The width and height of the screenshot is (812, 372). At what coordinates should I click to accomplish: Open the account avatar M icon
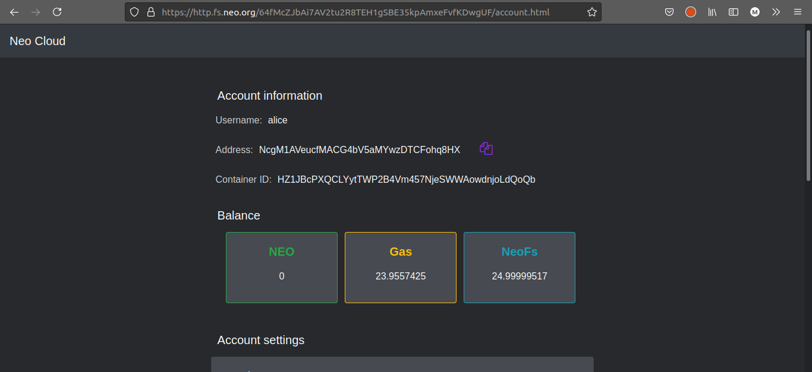tap(755, 12)
